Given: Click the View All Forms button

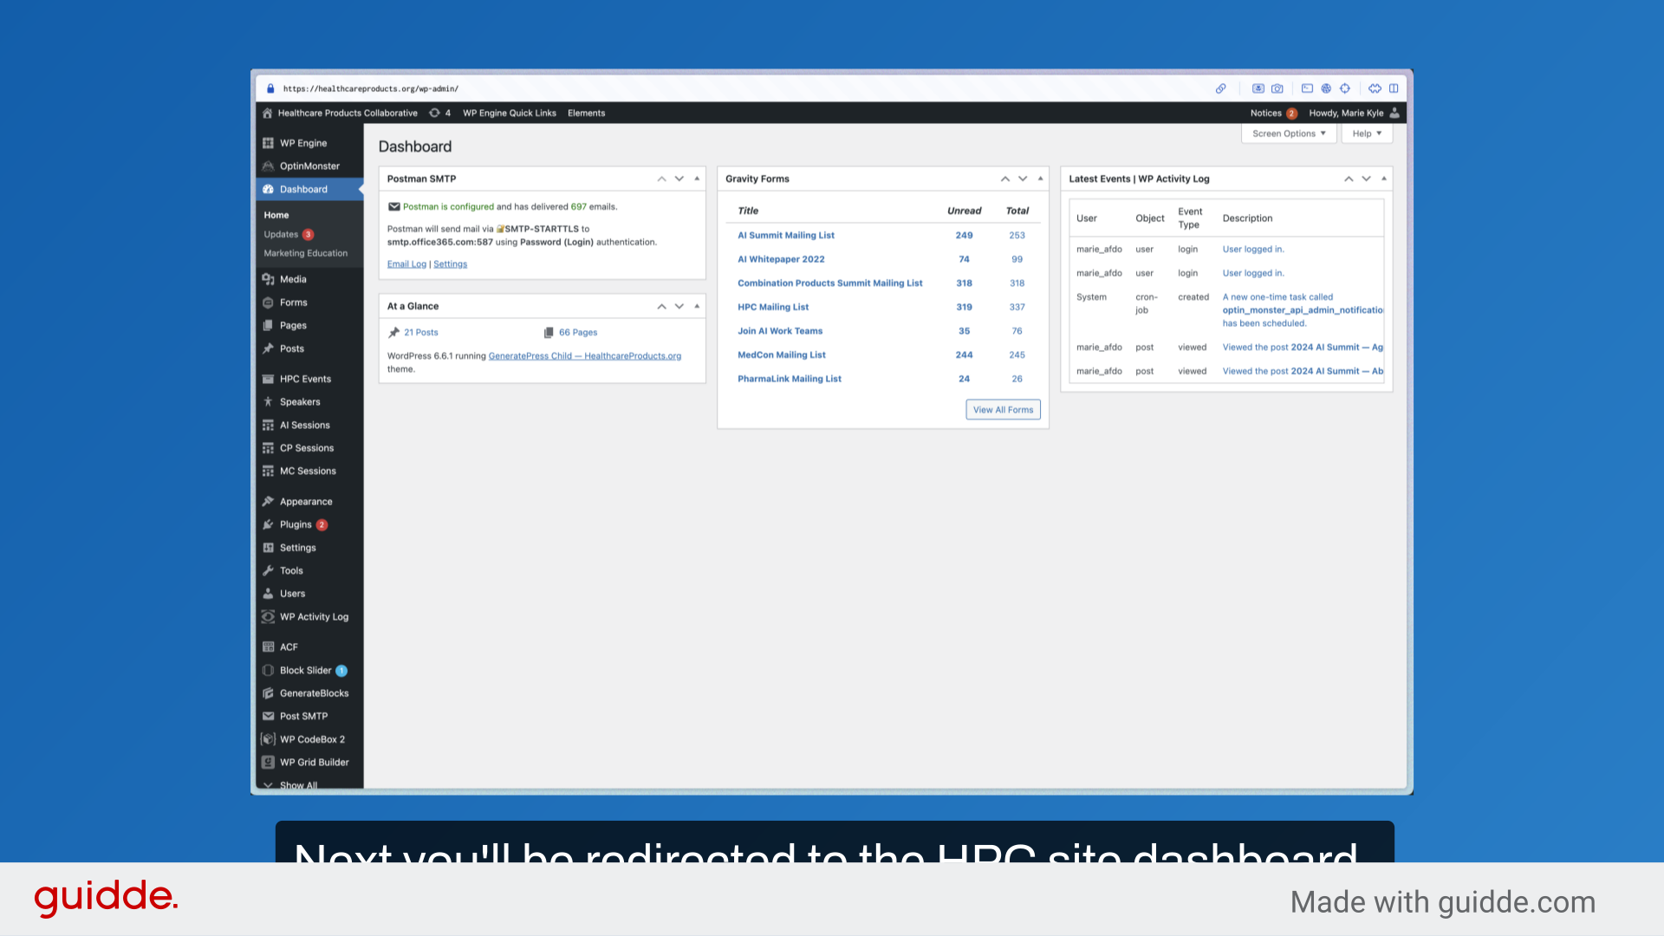Looking at the screenshot, I should (1002, 409).
